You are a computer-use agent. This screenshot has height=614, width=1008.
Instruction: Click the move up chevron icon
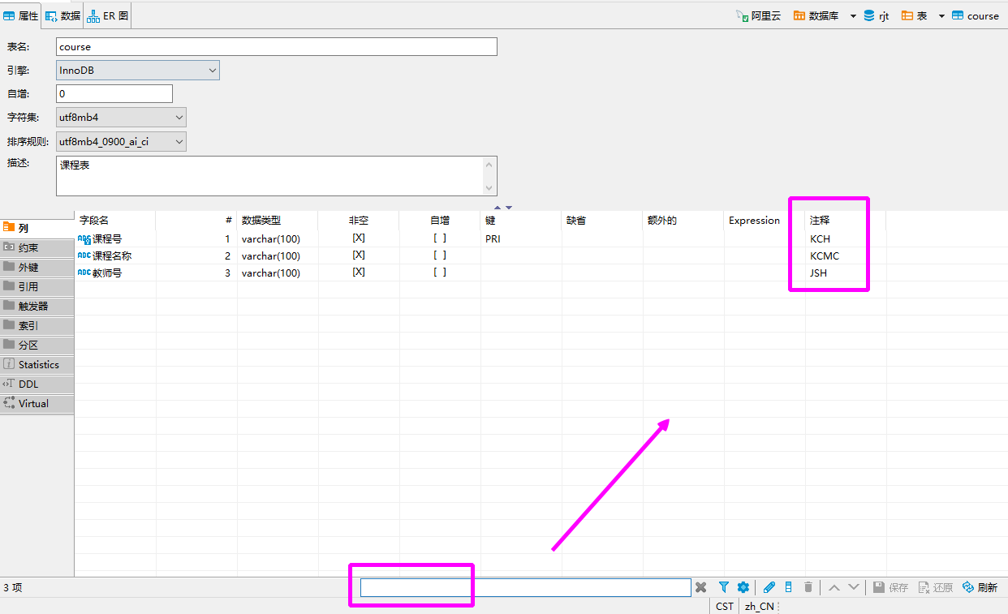[834, 587]
